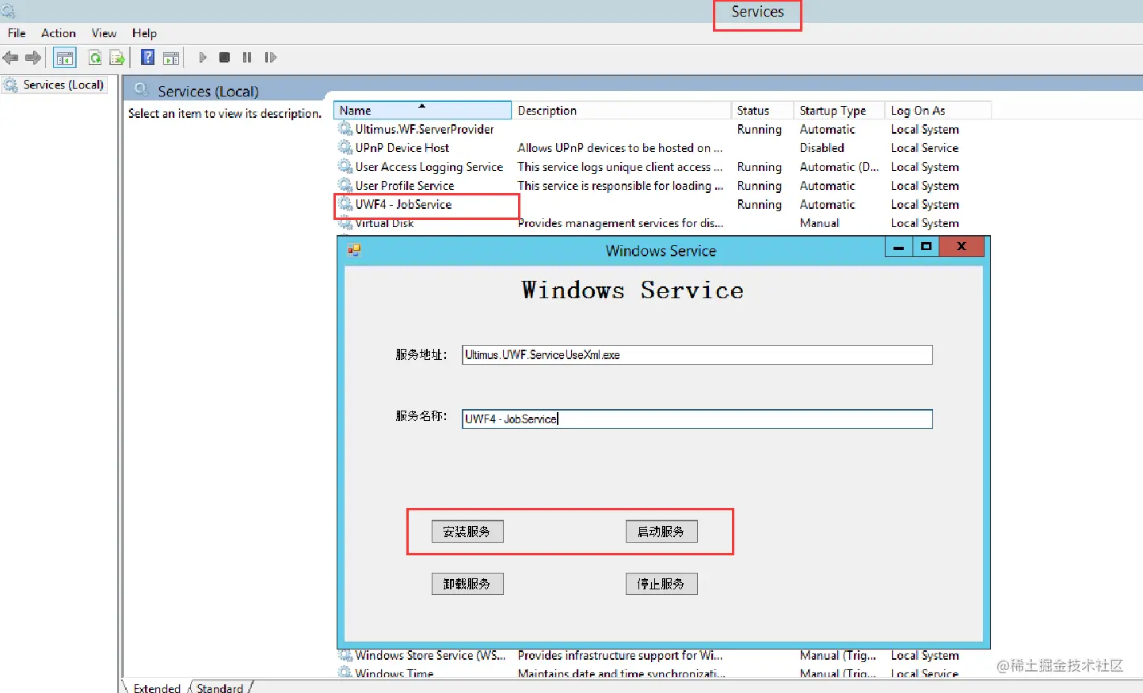Viewport: 1143px width, 693px height.
Task: Select the Windows Store Service (WS... name
Action: (430, 655)
